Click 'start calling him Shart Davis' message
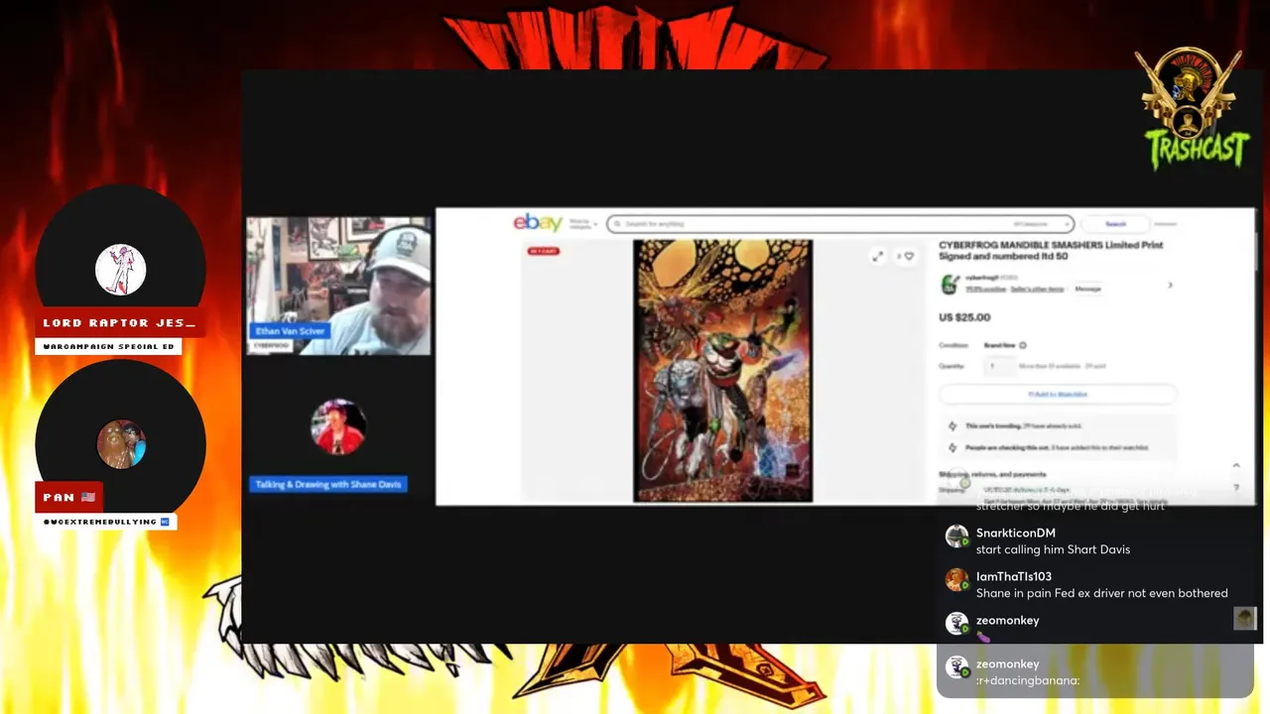The width and height of the screenshot is (1270, 714). pos(1053,549)
